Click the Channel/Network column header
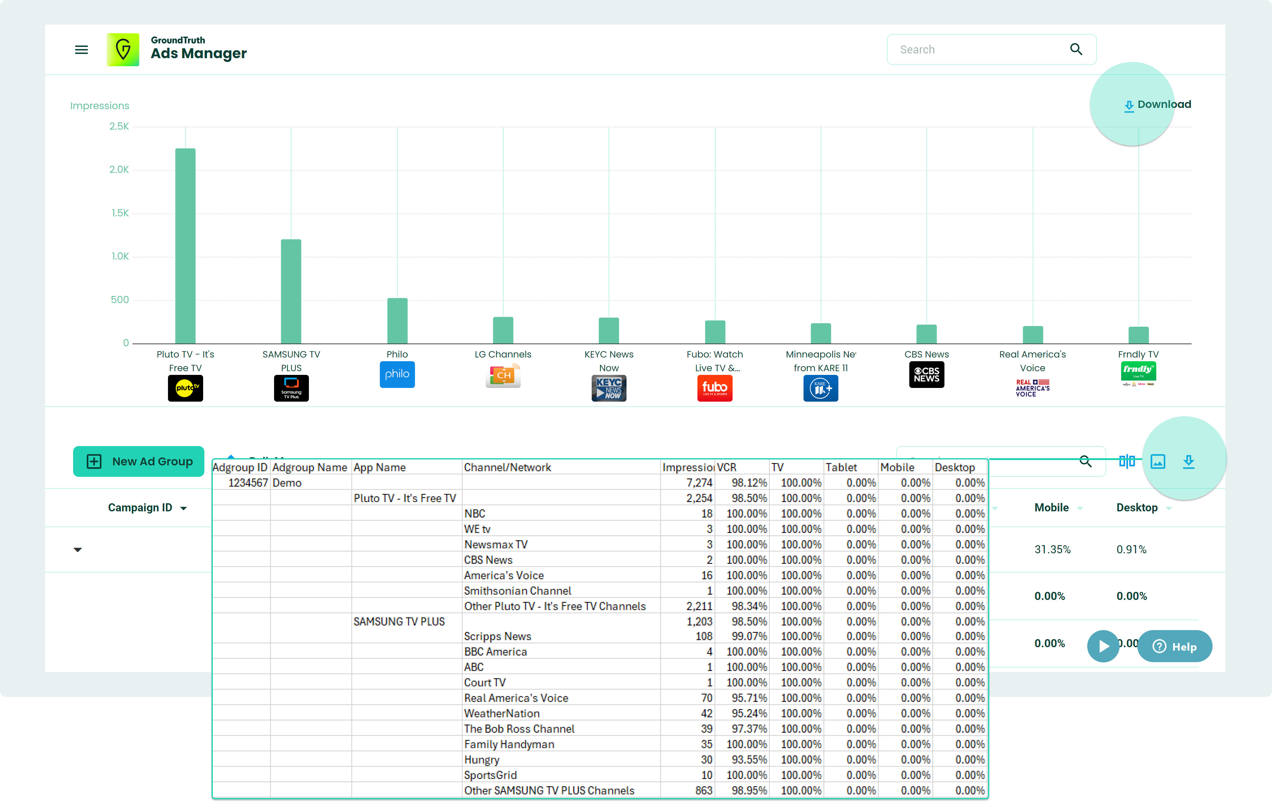The image size is (1272, 802). [x=561, y=467]
